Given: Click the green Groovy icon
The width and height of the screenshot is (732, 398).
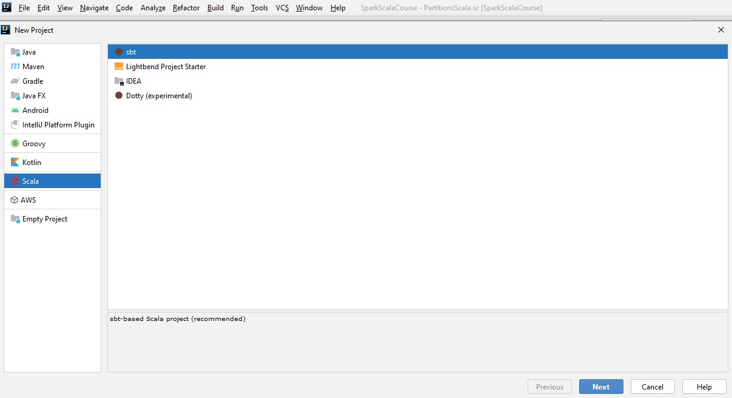Looking at the screenshot, I should pos(15,144).
